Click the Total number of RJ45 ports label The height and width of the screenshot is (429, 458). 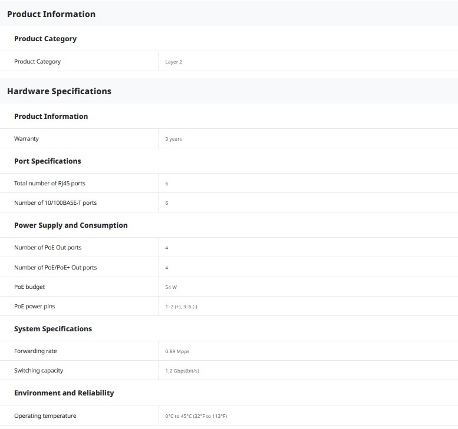(50, 184)
